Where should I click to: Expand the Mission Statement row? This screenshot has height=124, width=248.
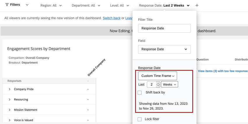tap(10, 110)
